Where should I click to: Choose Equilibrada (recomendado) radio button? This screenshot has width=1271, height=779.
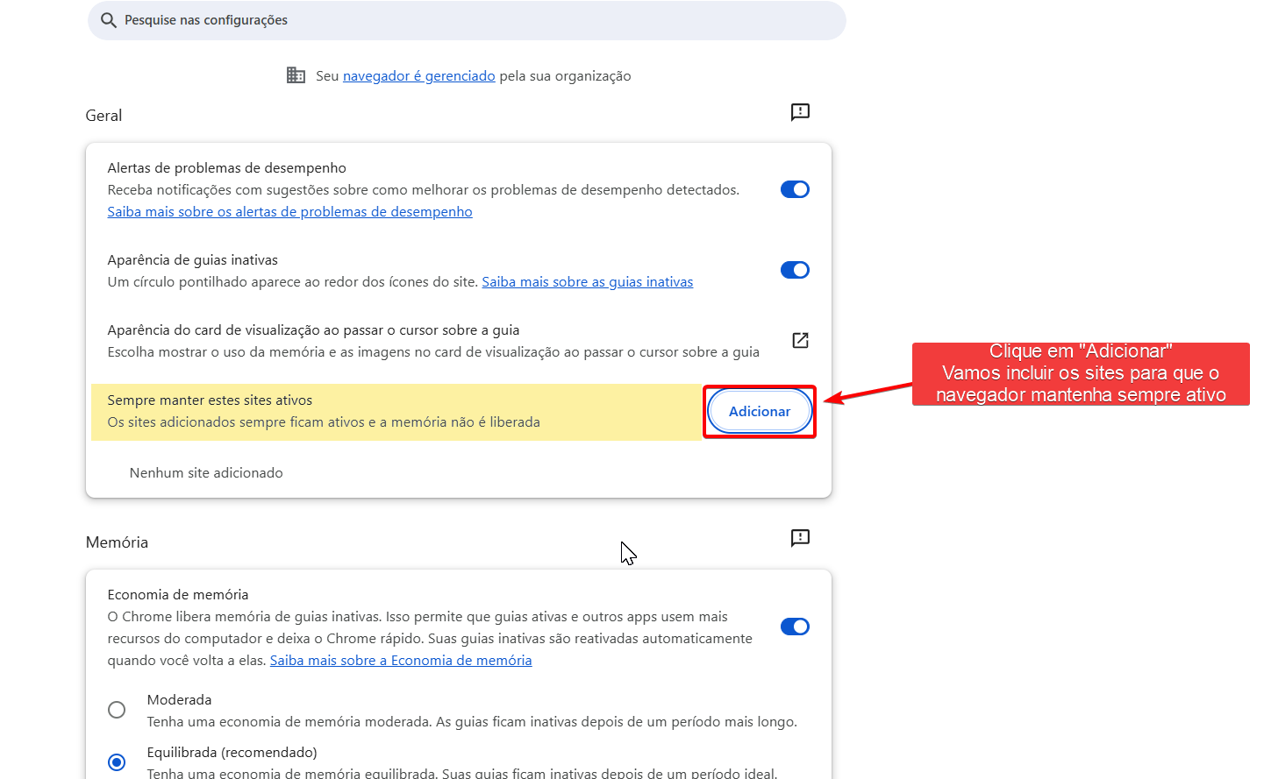tap(117, 762)
